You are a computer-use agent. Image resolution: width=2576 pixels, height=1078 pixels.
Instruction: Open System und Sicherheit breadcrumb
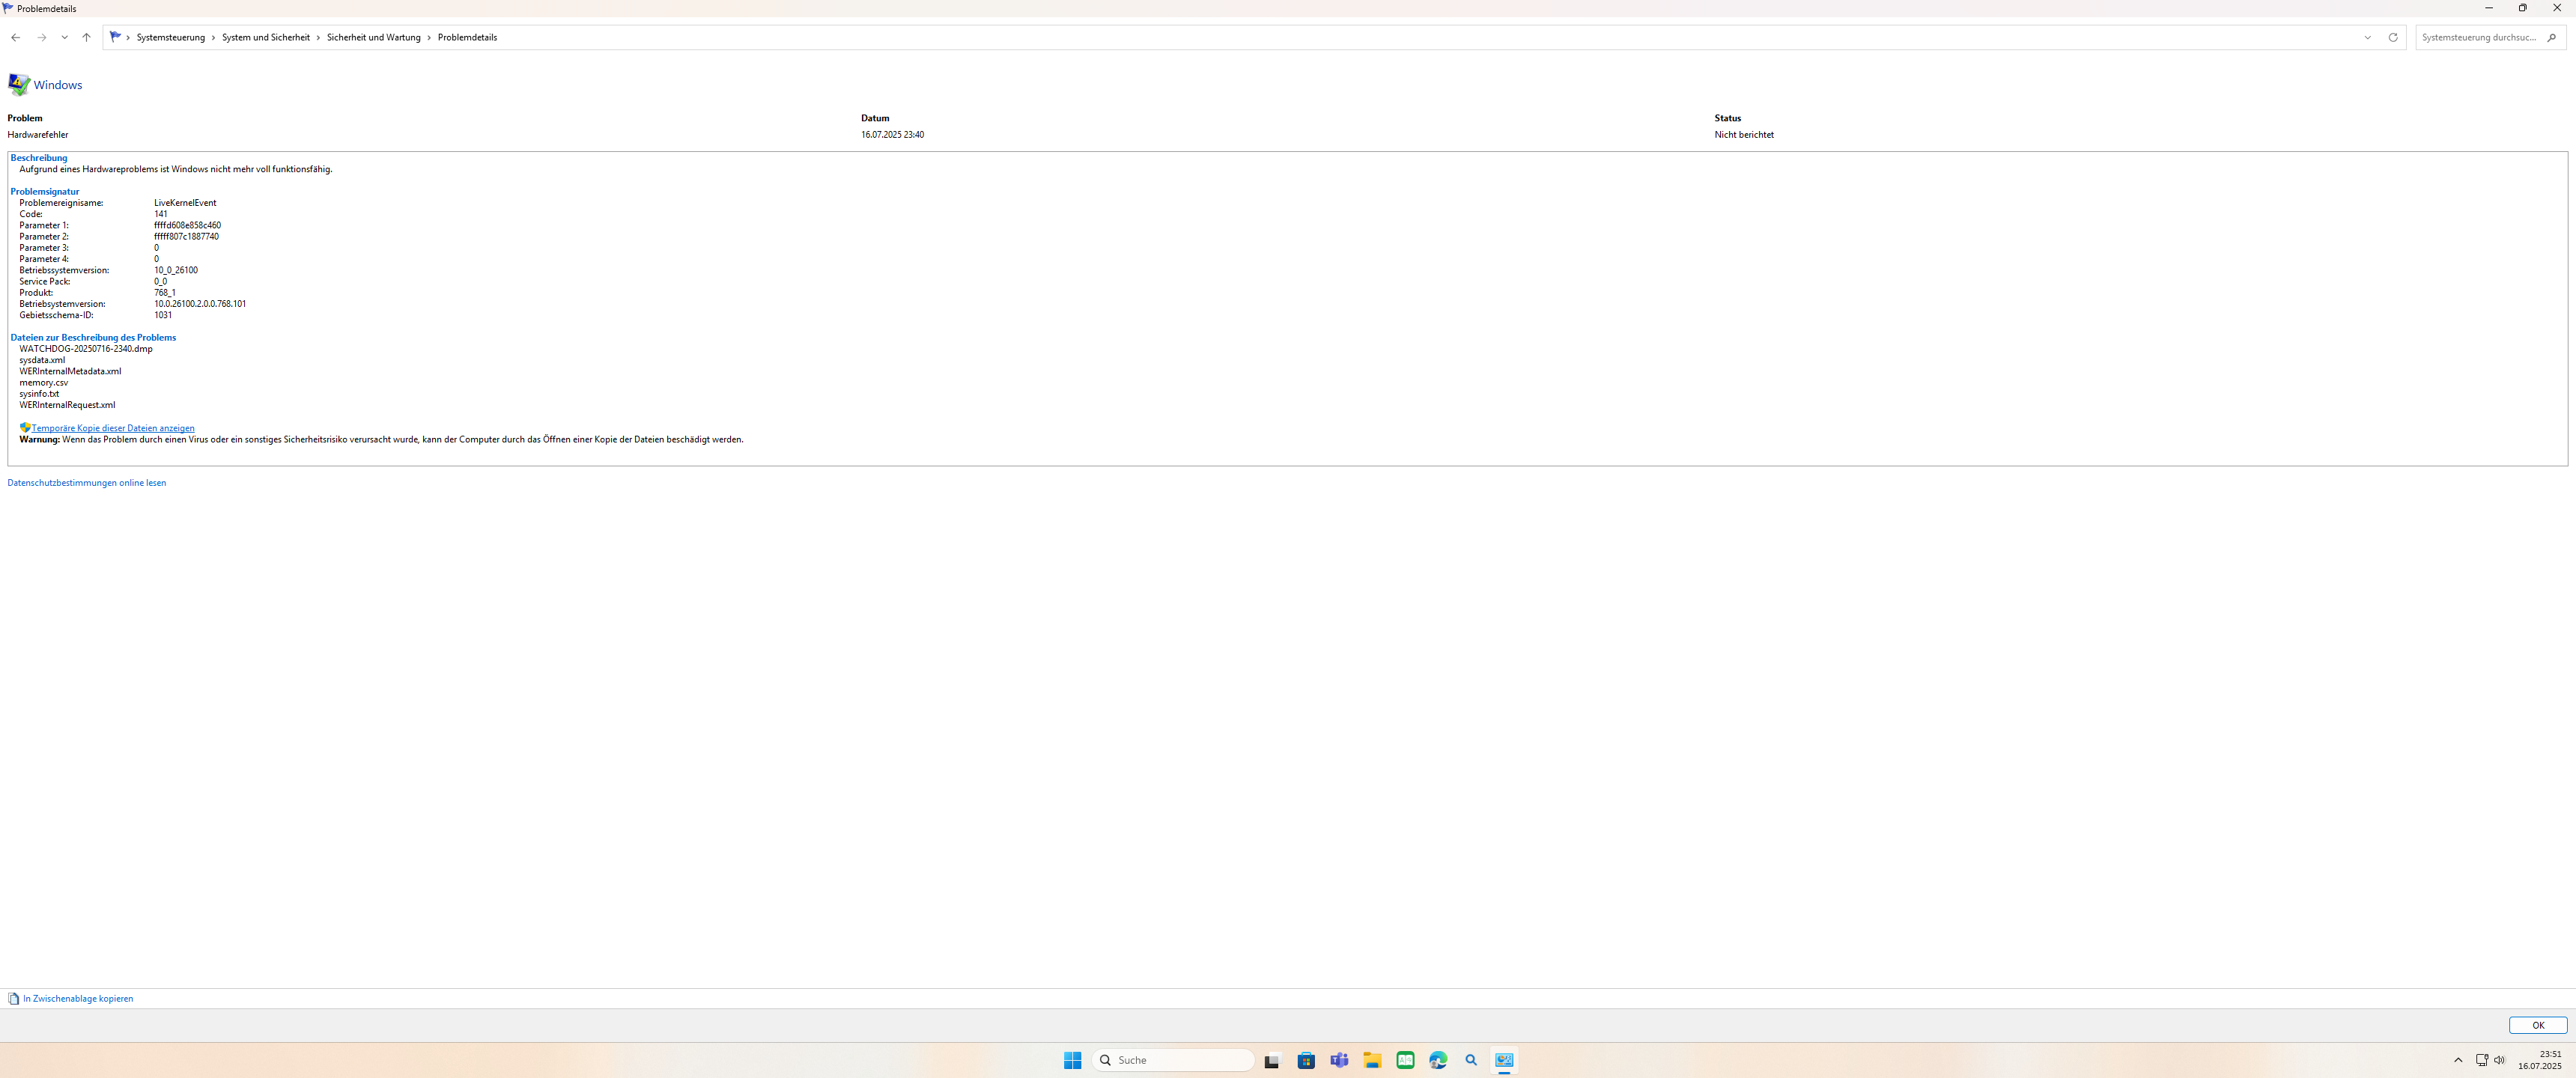tap(265, 38)
